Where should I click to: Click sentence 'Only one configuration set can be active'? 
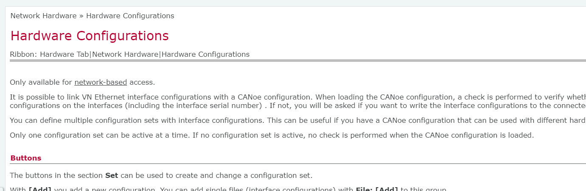[98, 136]
